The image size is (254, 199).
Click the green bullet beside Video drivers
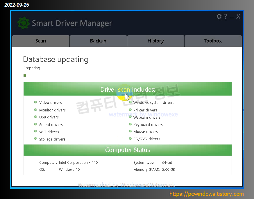(35, 102)
